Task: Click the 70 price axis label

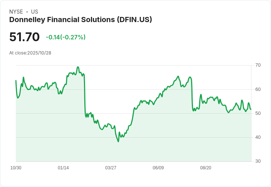Action: click(x=258, y=65)
